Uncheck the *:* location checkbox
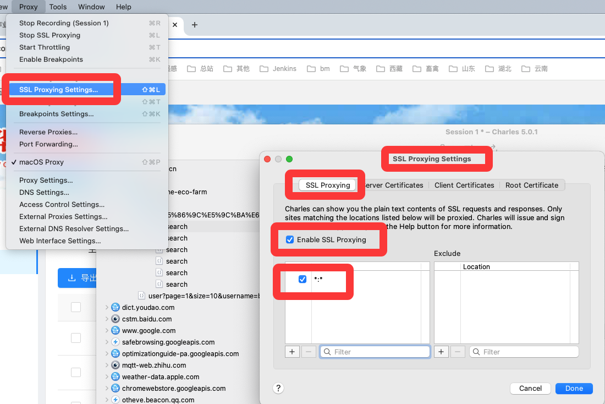This screenshot has height=404, width=605. (x=302, y=279)
